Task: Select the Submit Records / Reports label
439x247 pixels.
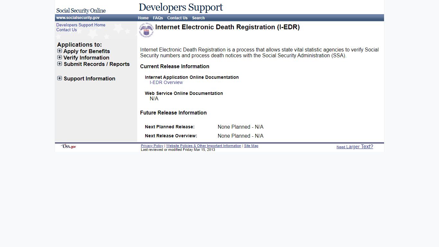Action: point(97,64)
